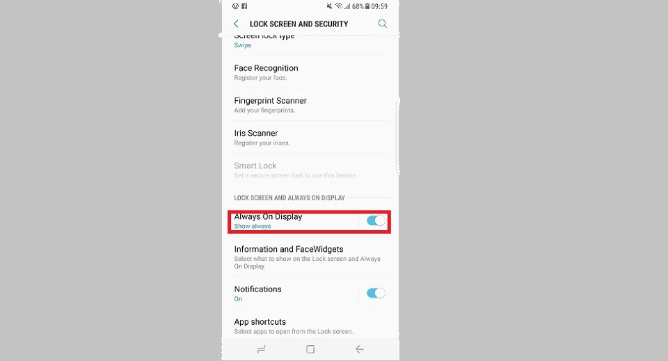This screenshot has height=361, width=668.
Task: Tap the recent apps navigation icon
Action: [x=261, y=349]
